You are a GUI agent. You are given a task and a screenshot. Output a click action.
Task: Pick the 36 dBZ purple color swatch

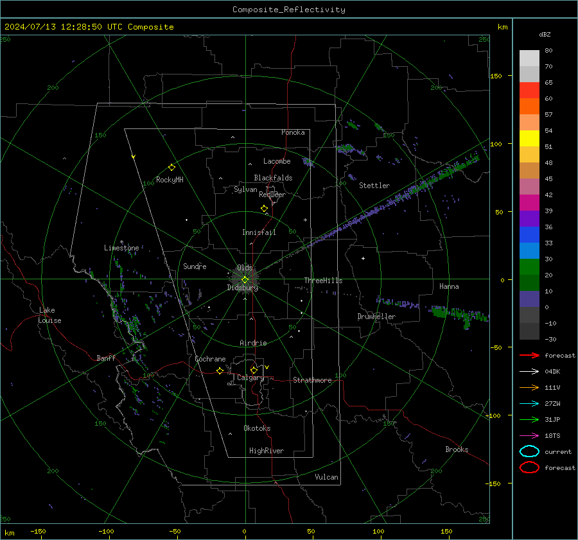tap(529, 218)
